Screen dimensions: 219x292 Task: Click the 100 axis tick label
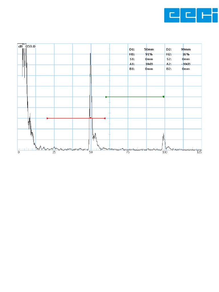click(x=165, y=152)
